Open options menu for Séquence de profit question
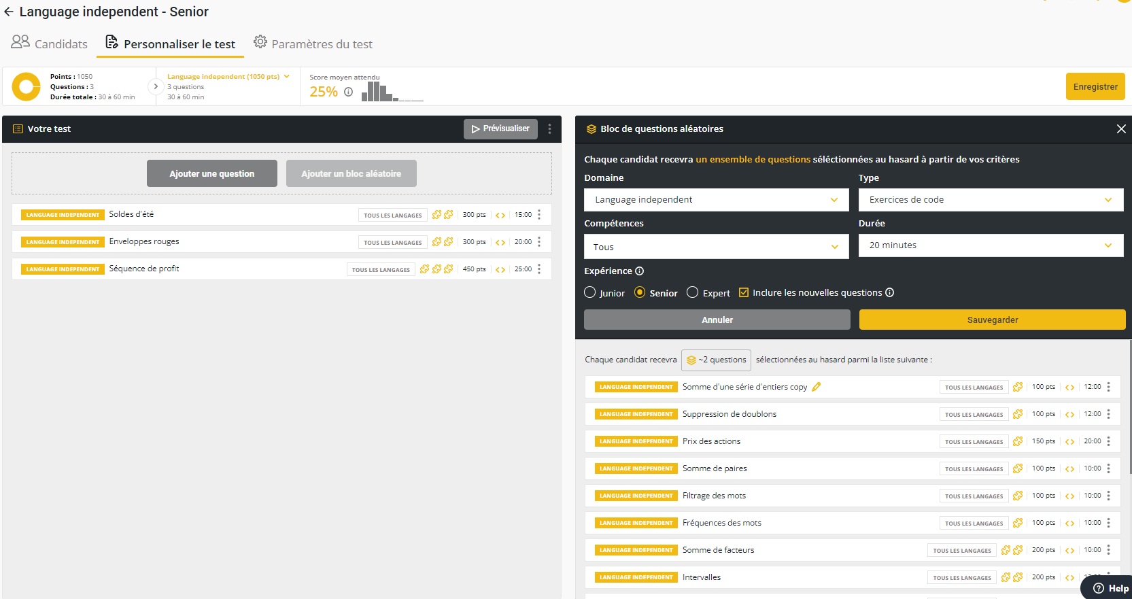Viewport: 1132px width, 599px height. 539,269
